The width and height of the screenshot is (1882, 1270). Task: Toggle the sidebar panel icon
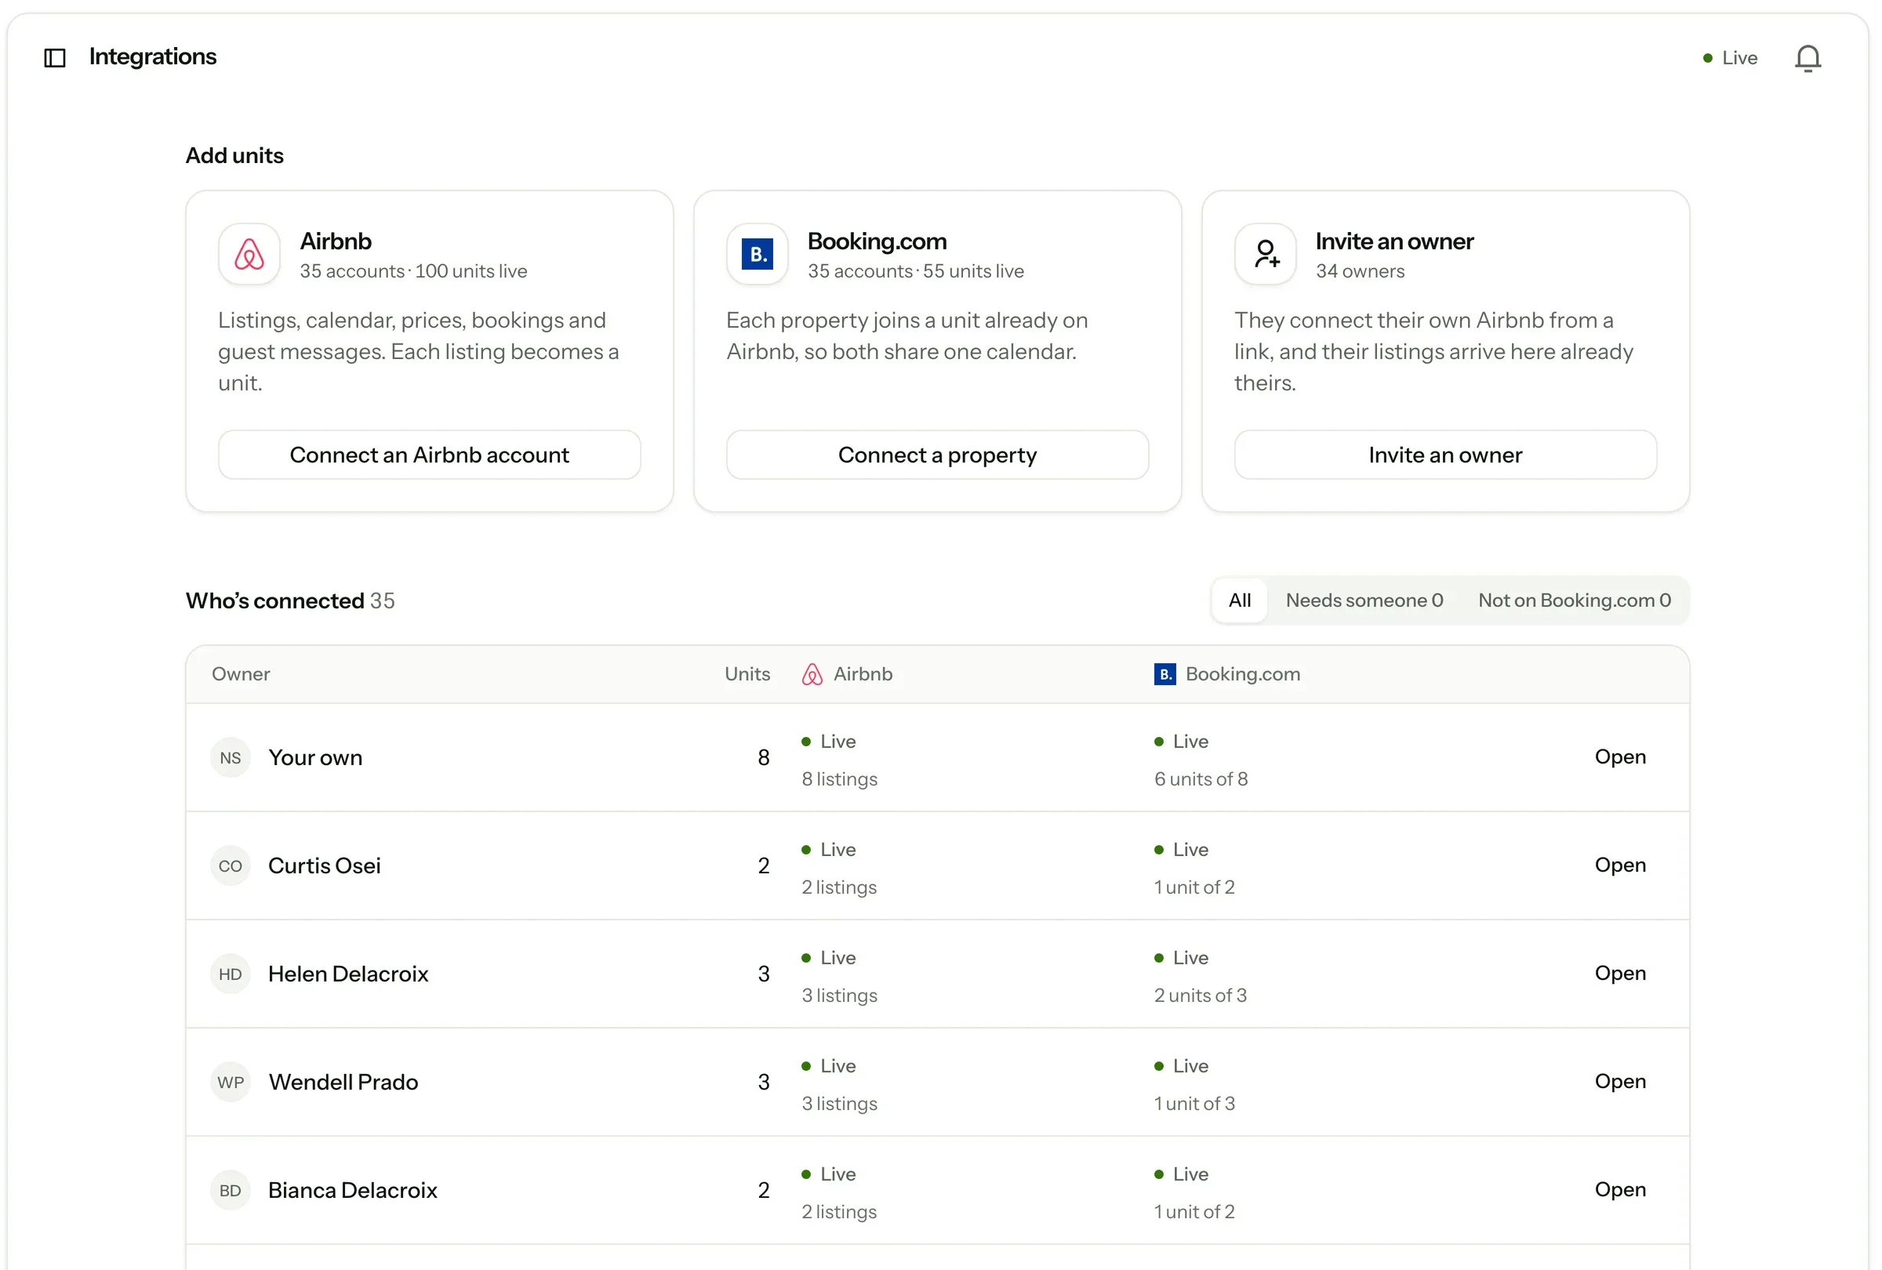(x=54, y=57)
